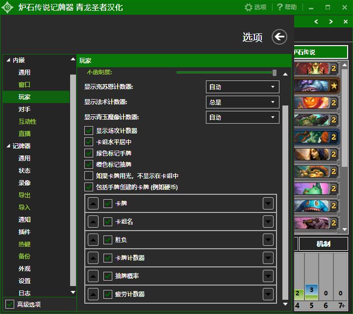Viewport: 353px width, 314px height.
Task: Click the 5-mana bar in mana curve
Action: click(311, 292)
